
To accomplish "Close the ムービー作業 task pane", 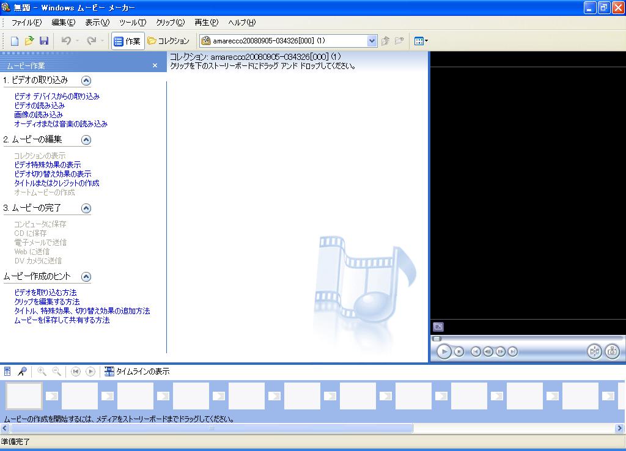I will pos(155,65).
